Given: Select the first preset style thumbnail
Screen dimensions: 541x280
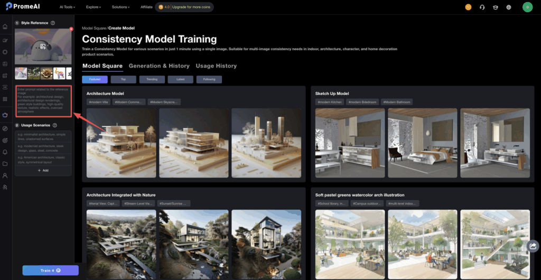Looking at the screenshot, I should tap(21, 73).
